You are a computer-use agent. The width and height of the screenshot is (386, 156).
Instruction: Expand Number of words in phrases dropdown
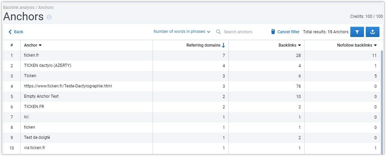182,32
